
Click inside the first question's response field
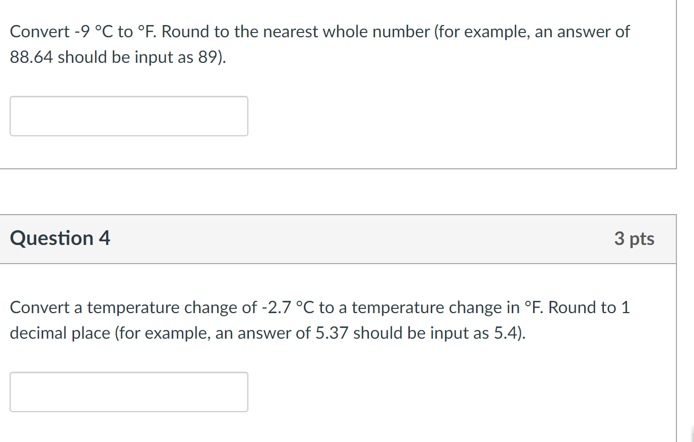pos(128,116)
